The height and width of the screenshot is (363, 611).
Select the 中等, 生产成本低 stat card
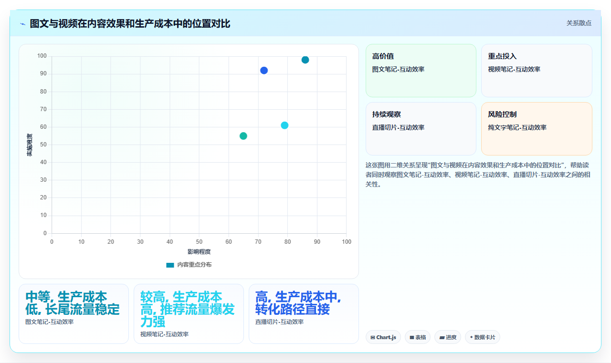point(74,314)
